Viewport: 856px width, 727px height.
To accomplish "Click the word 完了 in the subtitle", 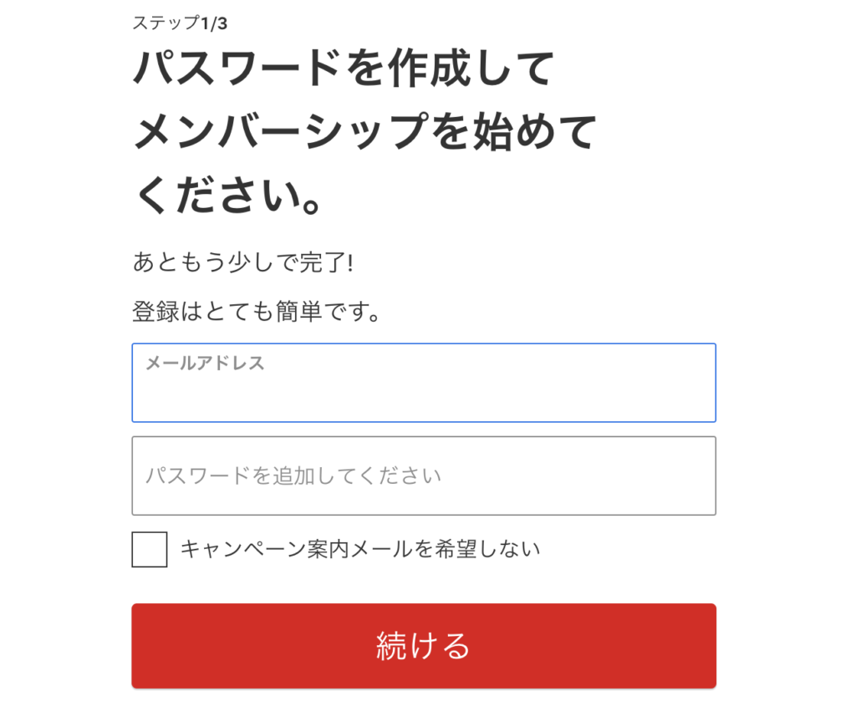I will (x=322, y=262).
